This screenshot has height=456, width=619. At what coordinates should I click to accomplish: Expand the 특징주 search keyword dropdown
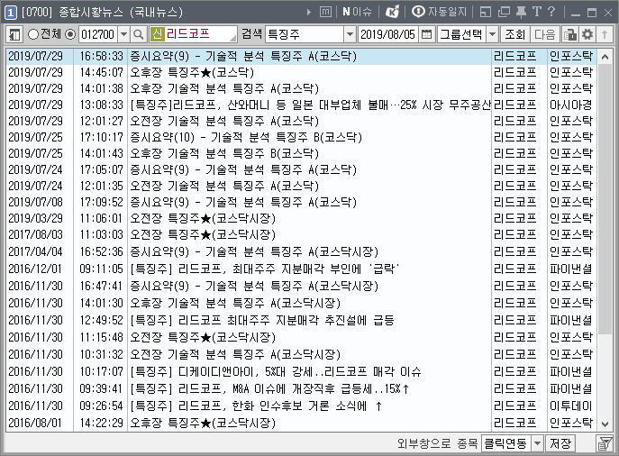point(350,35)
